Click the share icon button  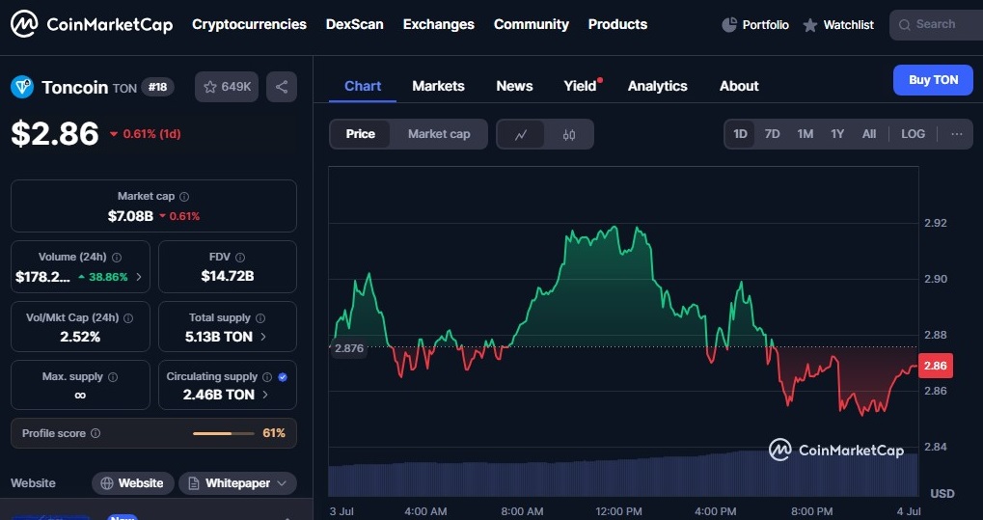(282, 87)
